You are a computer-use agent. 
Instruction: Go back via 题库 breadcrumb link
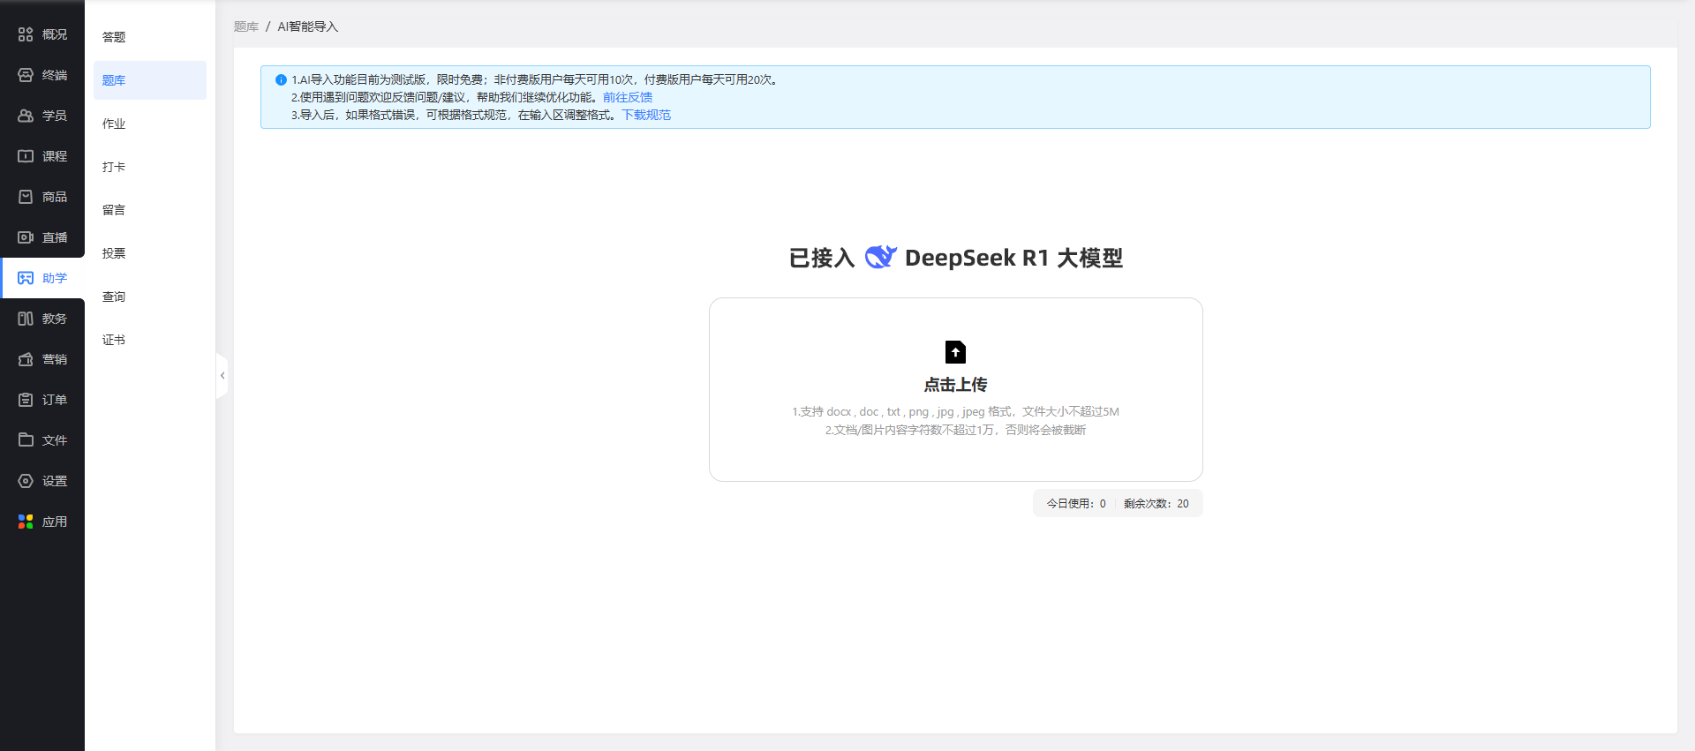tap(246, 26)
